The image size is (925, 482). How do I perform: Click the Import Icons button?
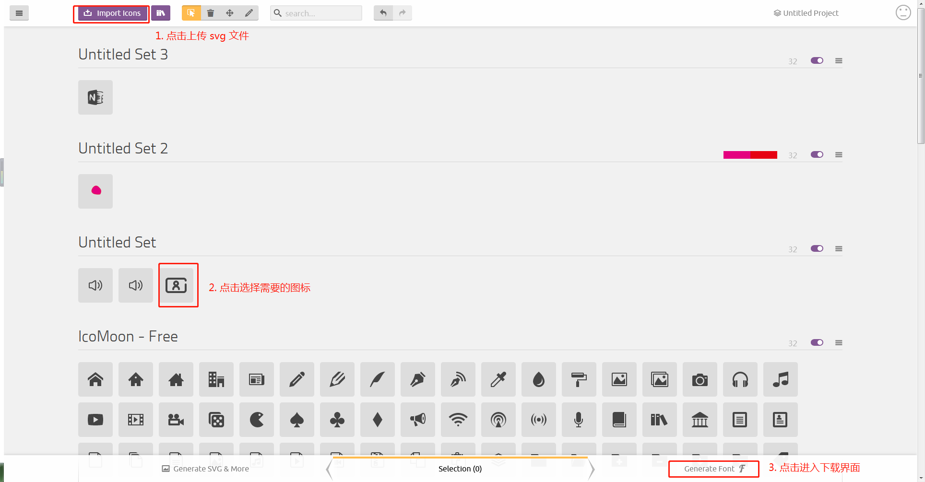(113, 13)
